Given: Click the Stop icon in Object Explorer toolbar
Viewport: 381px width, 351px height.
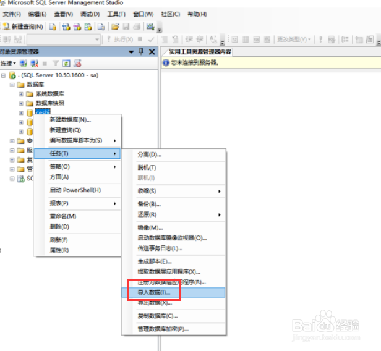Looking at the screenshot, I should click(45, 64).
